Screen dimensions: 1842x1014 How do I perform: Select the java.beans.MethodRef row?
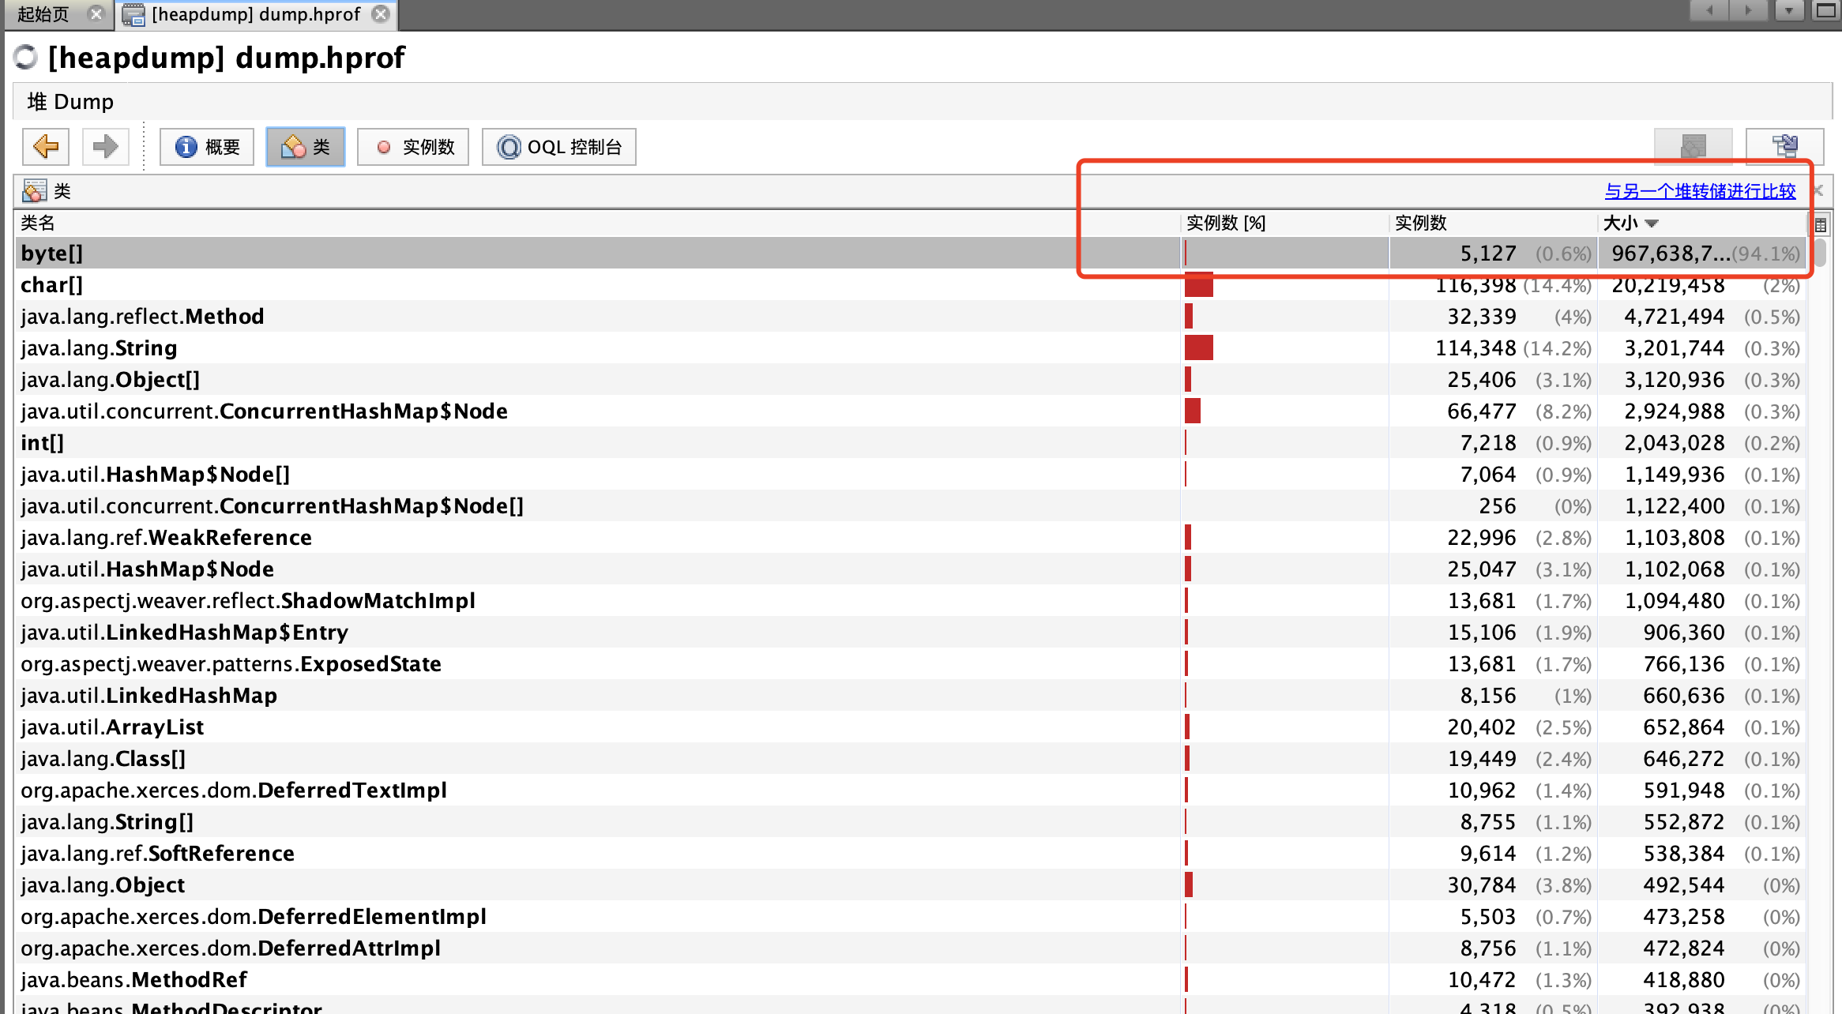910,979
